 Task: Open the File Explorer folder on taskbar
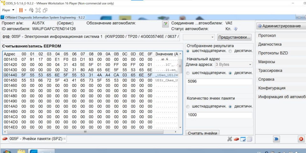(x=21, y=151)
